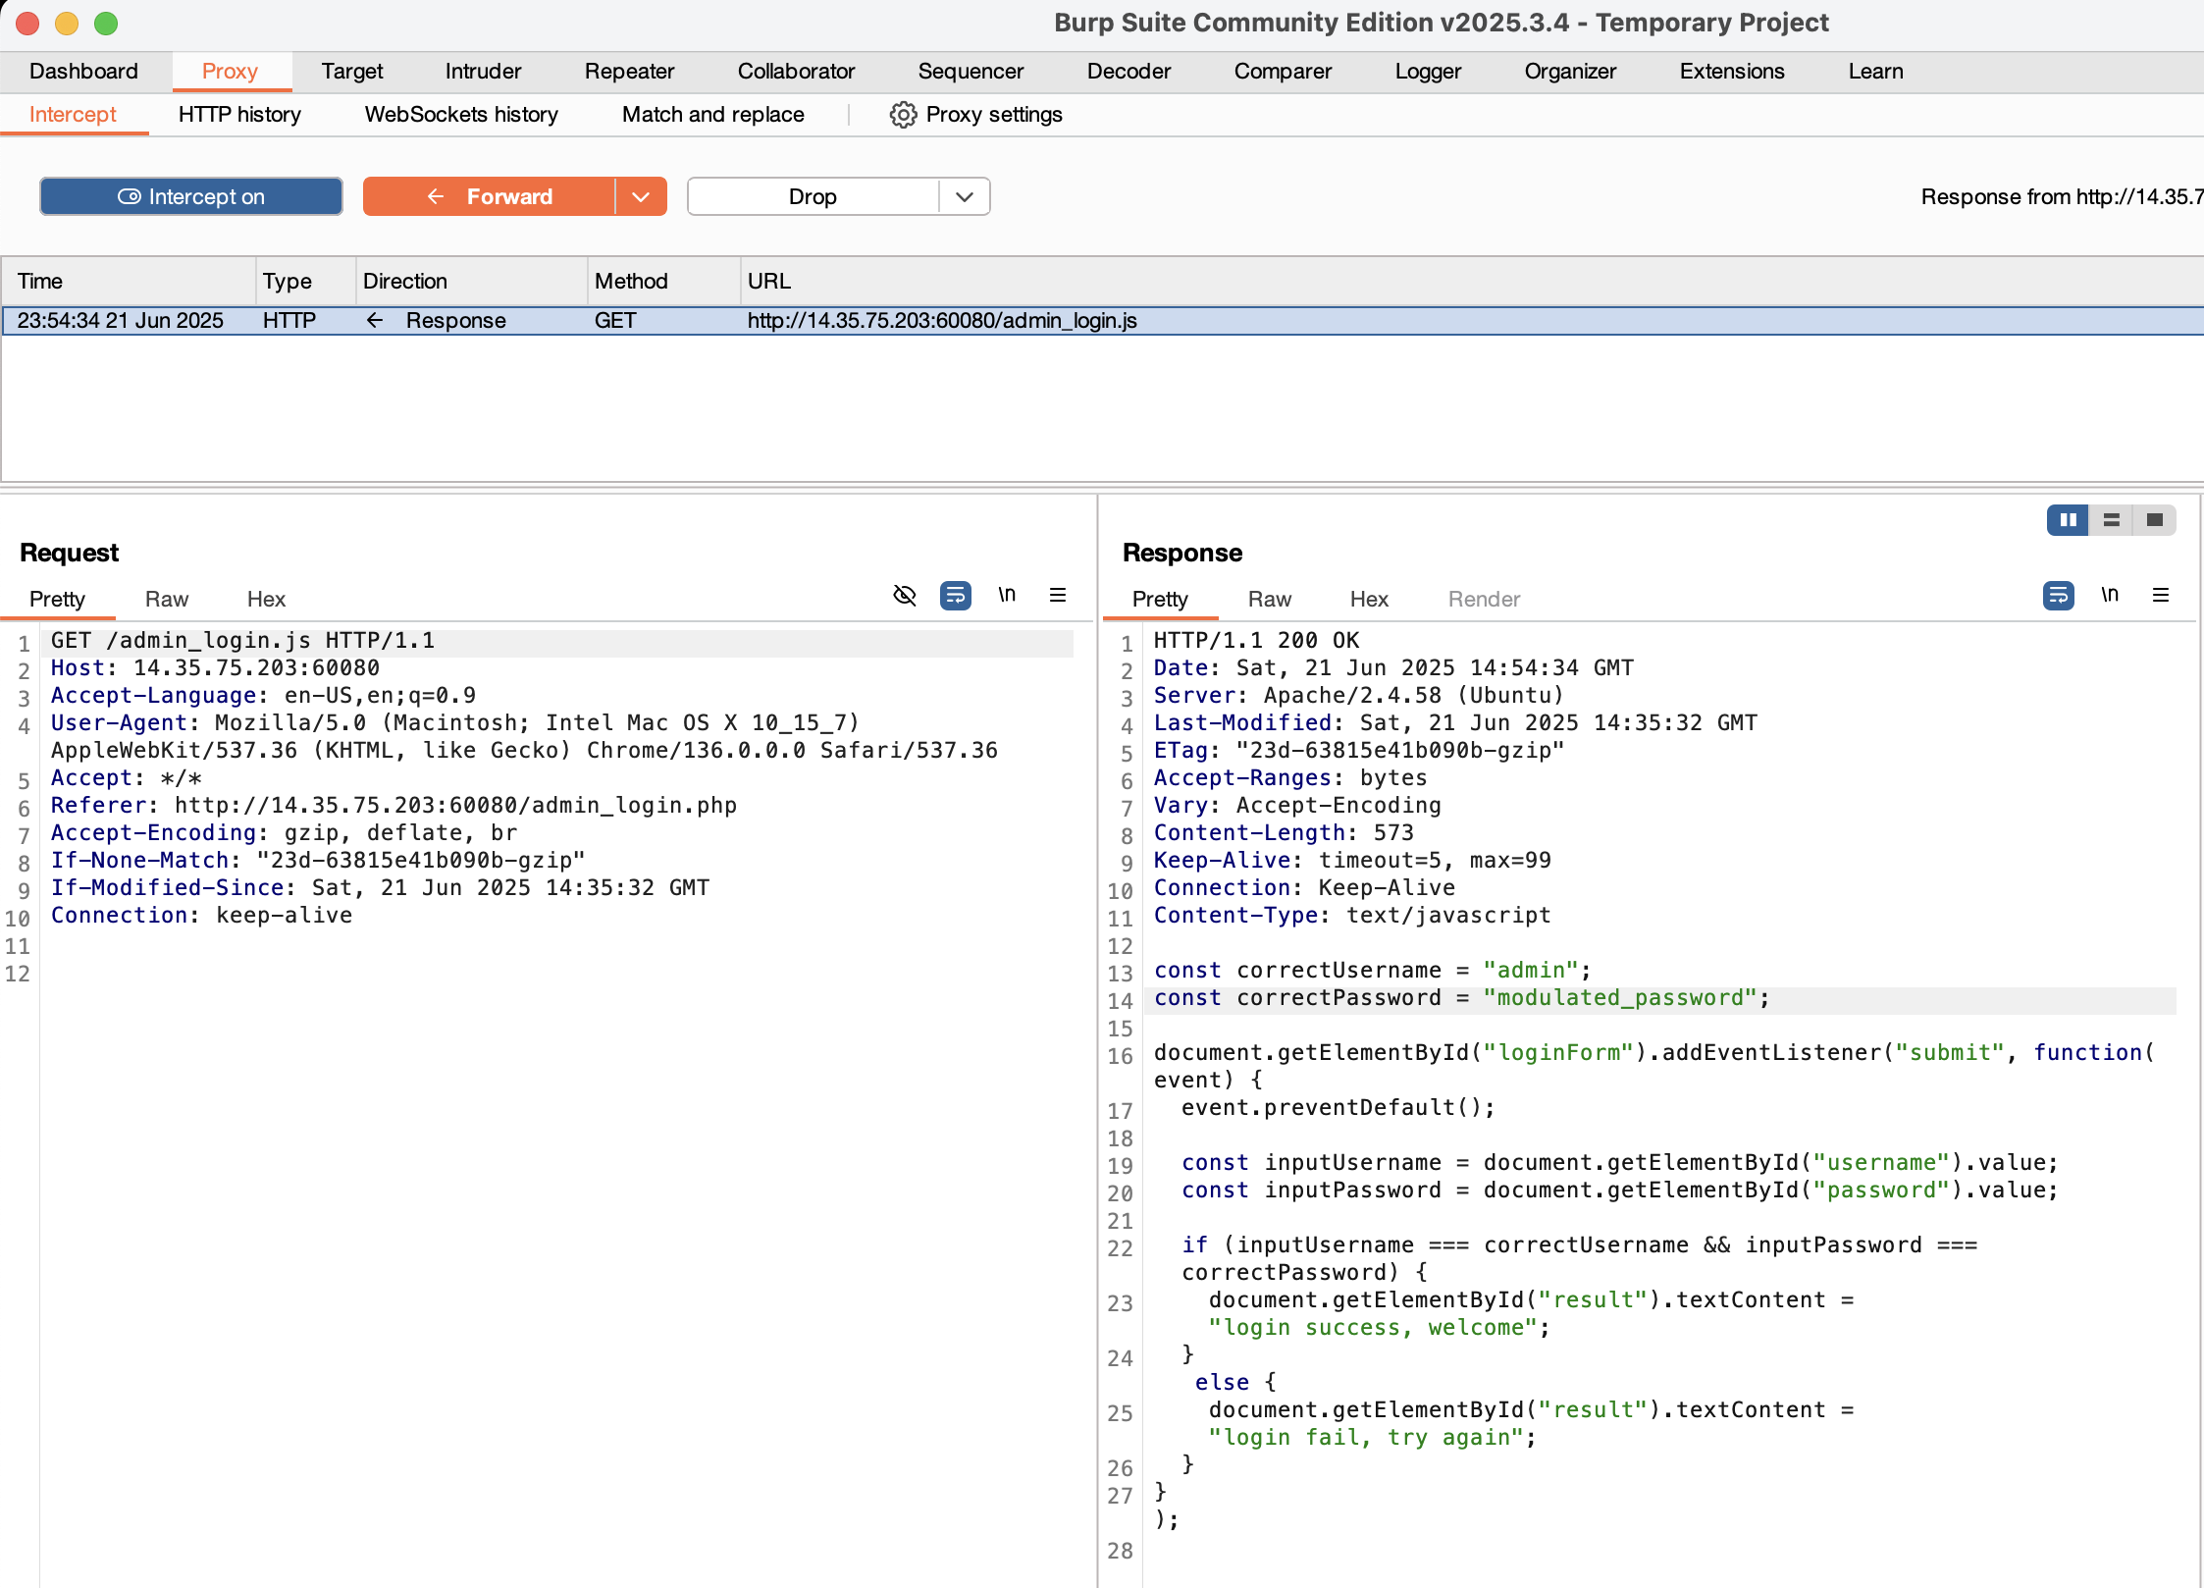Turn off the Intercept on toggle
2204x1588 pixels.
(191, 196)
